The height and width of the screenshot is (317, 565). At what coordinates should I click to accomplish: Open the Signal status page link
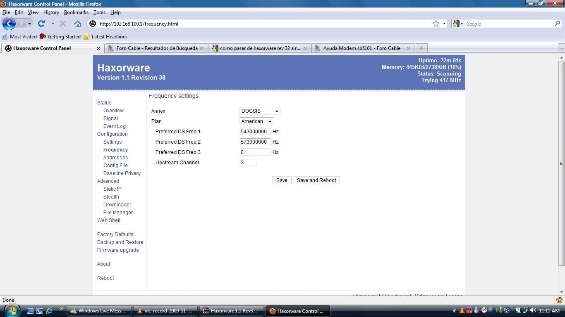(x=110, y=118)
